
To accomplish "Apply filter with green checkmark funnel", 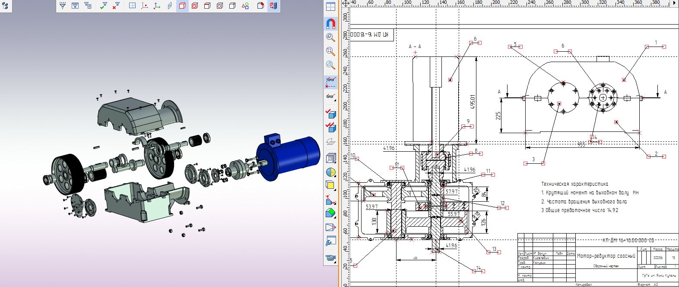I will 104,6.
